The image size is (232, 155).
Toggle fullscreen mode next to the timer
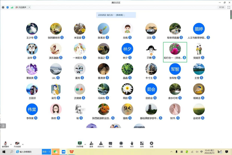point(229,7)
